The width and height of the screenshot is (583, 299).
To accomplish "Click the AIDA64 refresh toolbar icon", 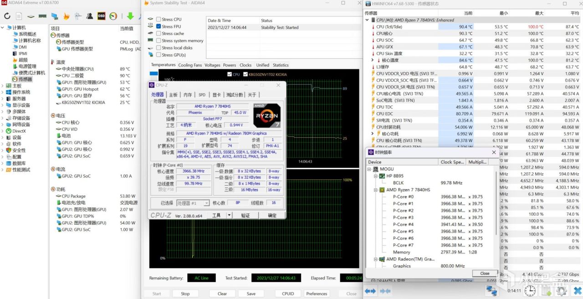I will [7, 16].
